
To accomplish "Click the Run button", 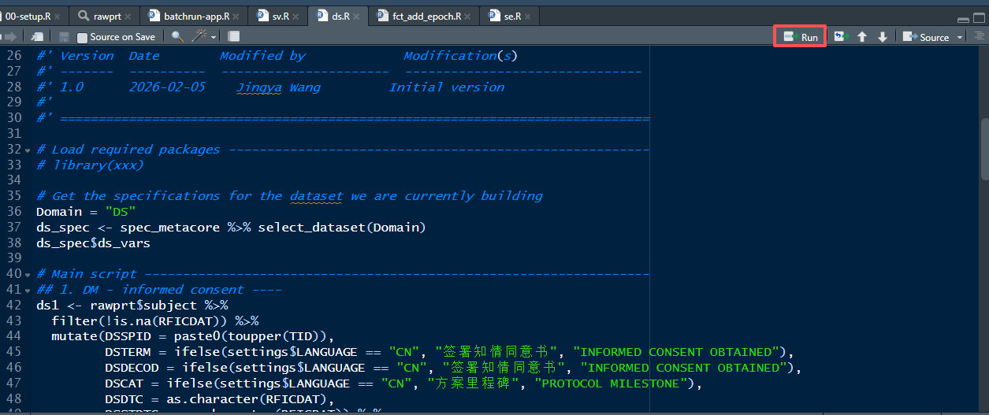I will 801,37.
